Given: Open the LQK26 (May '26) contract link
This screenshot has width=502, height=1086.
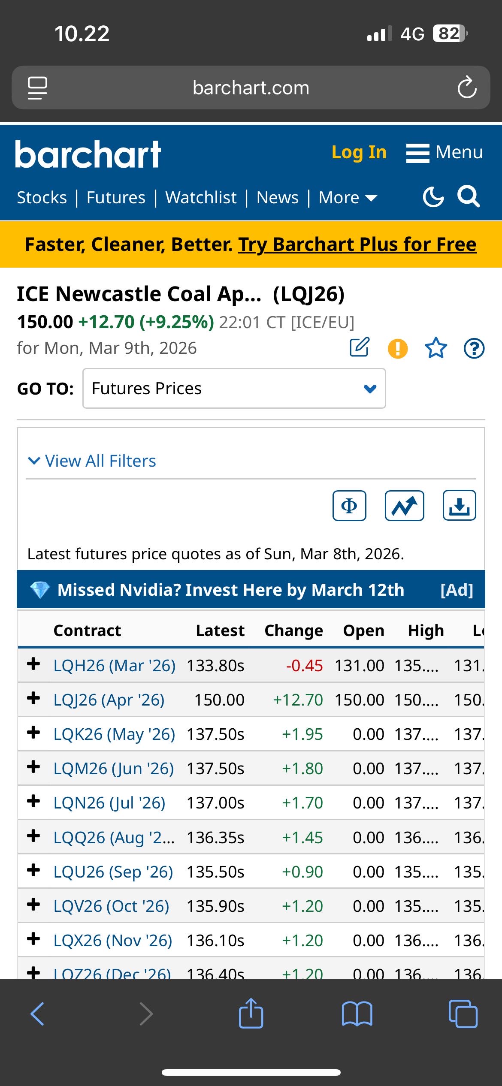Looking at the screenshot, I should (x=114, y=734).
